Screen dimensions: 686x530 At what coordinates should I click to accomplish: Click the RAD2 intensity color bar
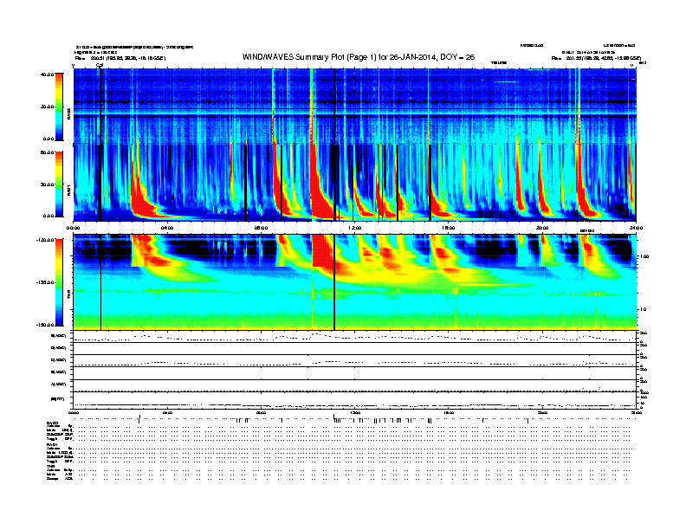59,107
